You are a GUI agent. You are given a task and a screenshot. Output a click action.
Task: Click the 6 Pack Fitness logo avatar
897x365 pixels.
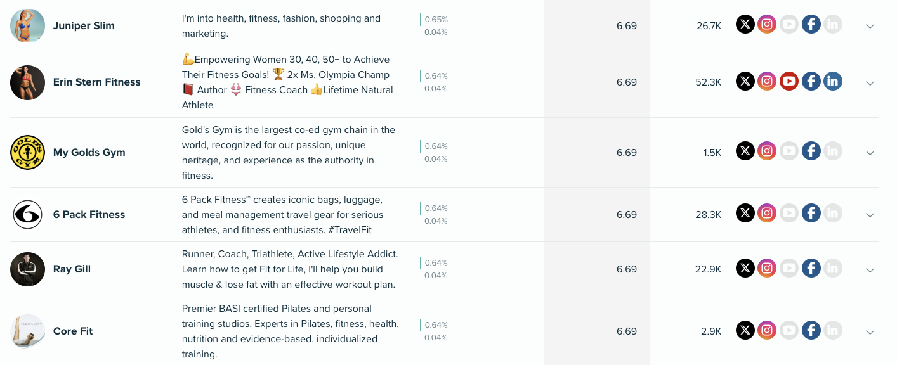(27, 215)
